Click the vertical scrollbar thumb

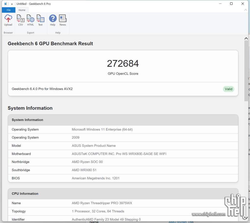click(x=246, y=71)
